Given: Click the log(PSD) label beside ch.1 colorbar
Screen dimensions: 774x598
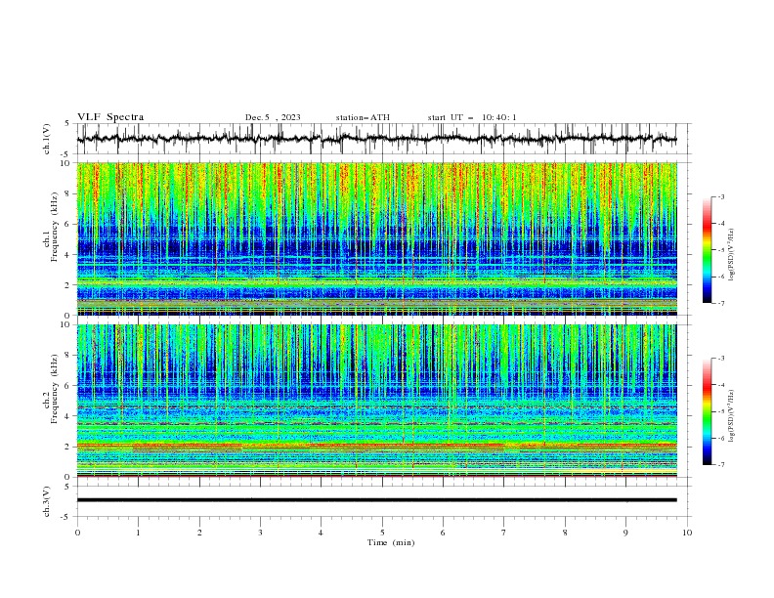Looking at the screenshot, I should point(732,255).
